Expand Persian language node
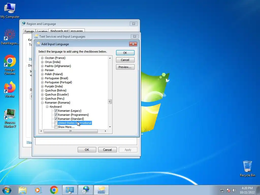260x195 pixels. (x=42, y=70)
